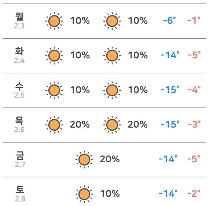
Task: Click Monday's high temperature -1°
Action: pyautogui.click(x=194, y=20)
